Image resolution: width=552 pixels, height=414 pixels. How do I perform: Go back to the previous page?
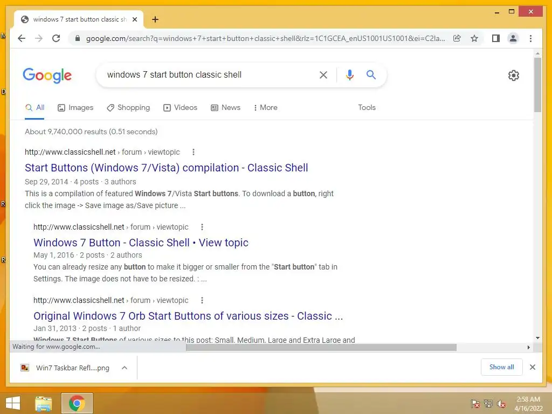22,38
